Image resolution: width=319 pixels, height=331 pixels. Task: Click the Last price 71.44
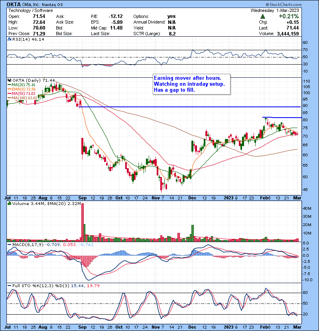[x=293, y=28]
